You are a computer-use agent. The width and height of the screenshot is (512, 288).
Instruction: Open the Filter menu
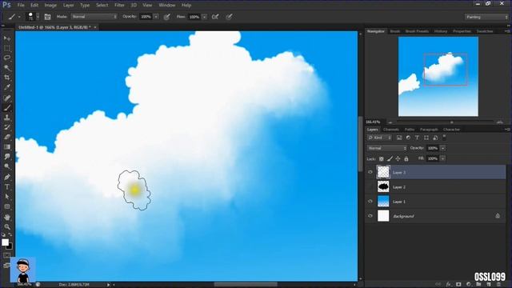pos(119,6)
